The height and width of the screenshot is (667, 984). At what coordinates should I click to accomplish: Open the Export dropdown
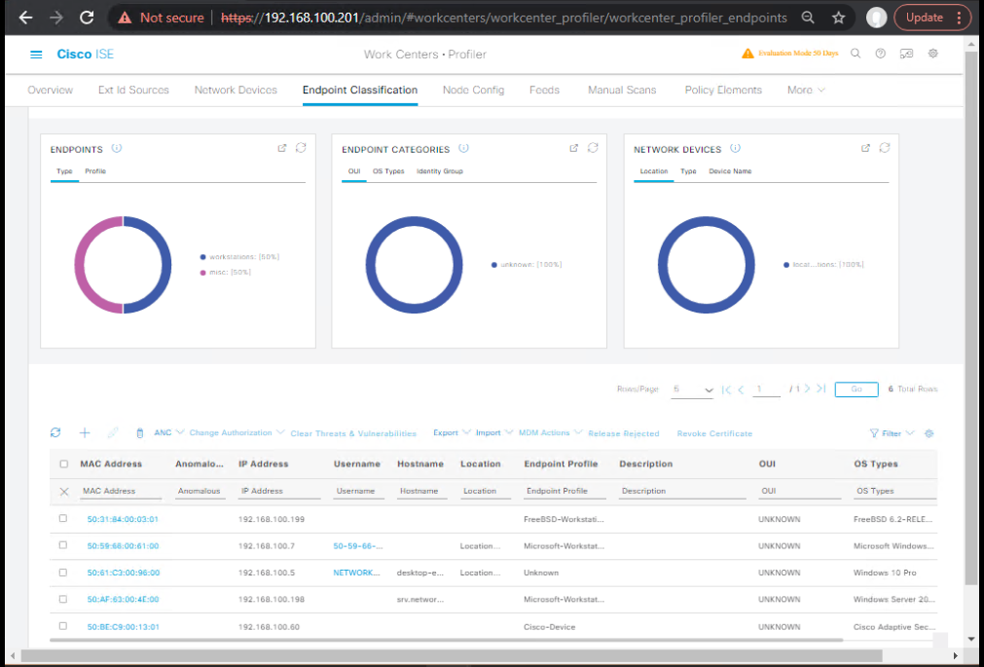453,433
